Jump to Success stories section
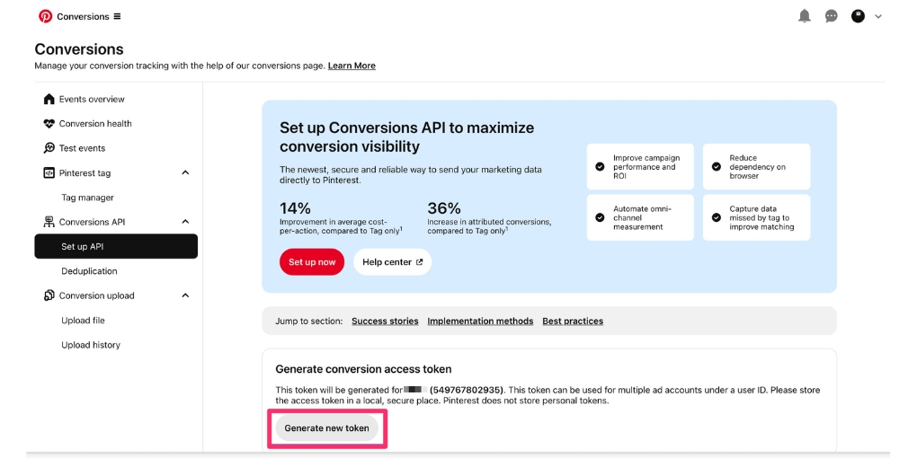Viewport: 917px width, 458px height. point(385,321)
